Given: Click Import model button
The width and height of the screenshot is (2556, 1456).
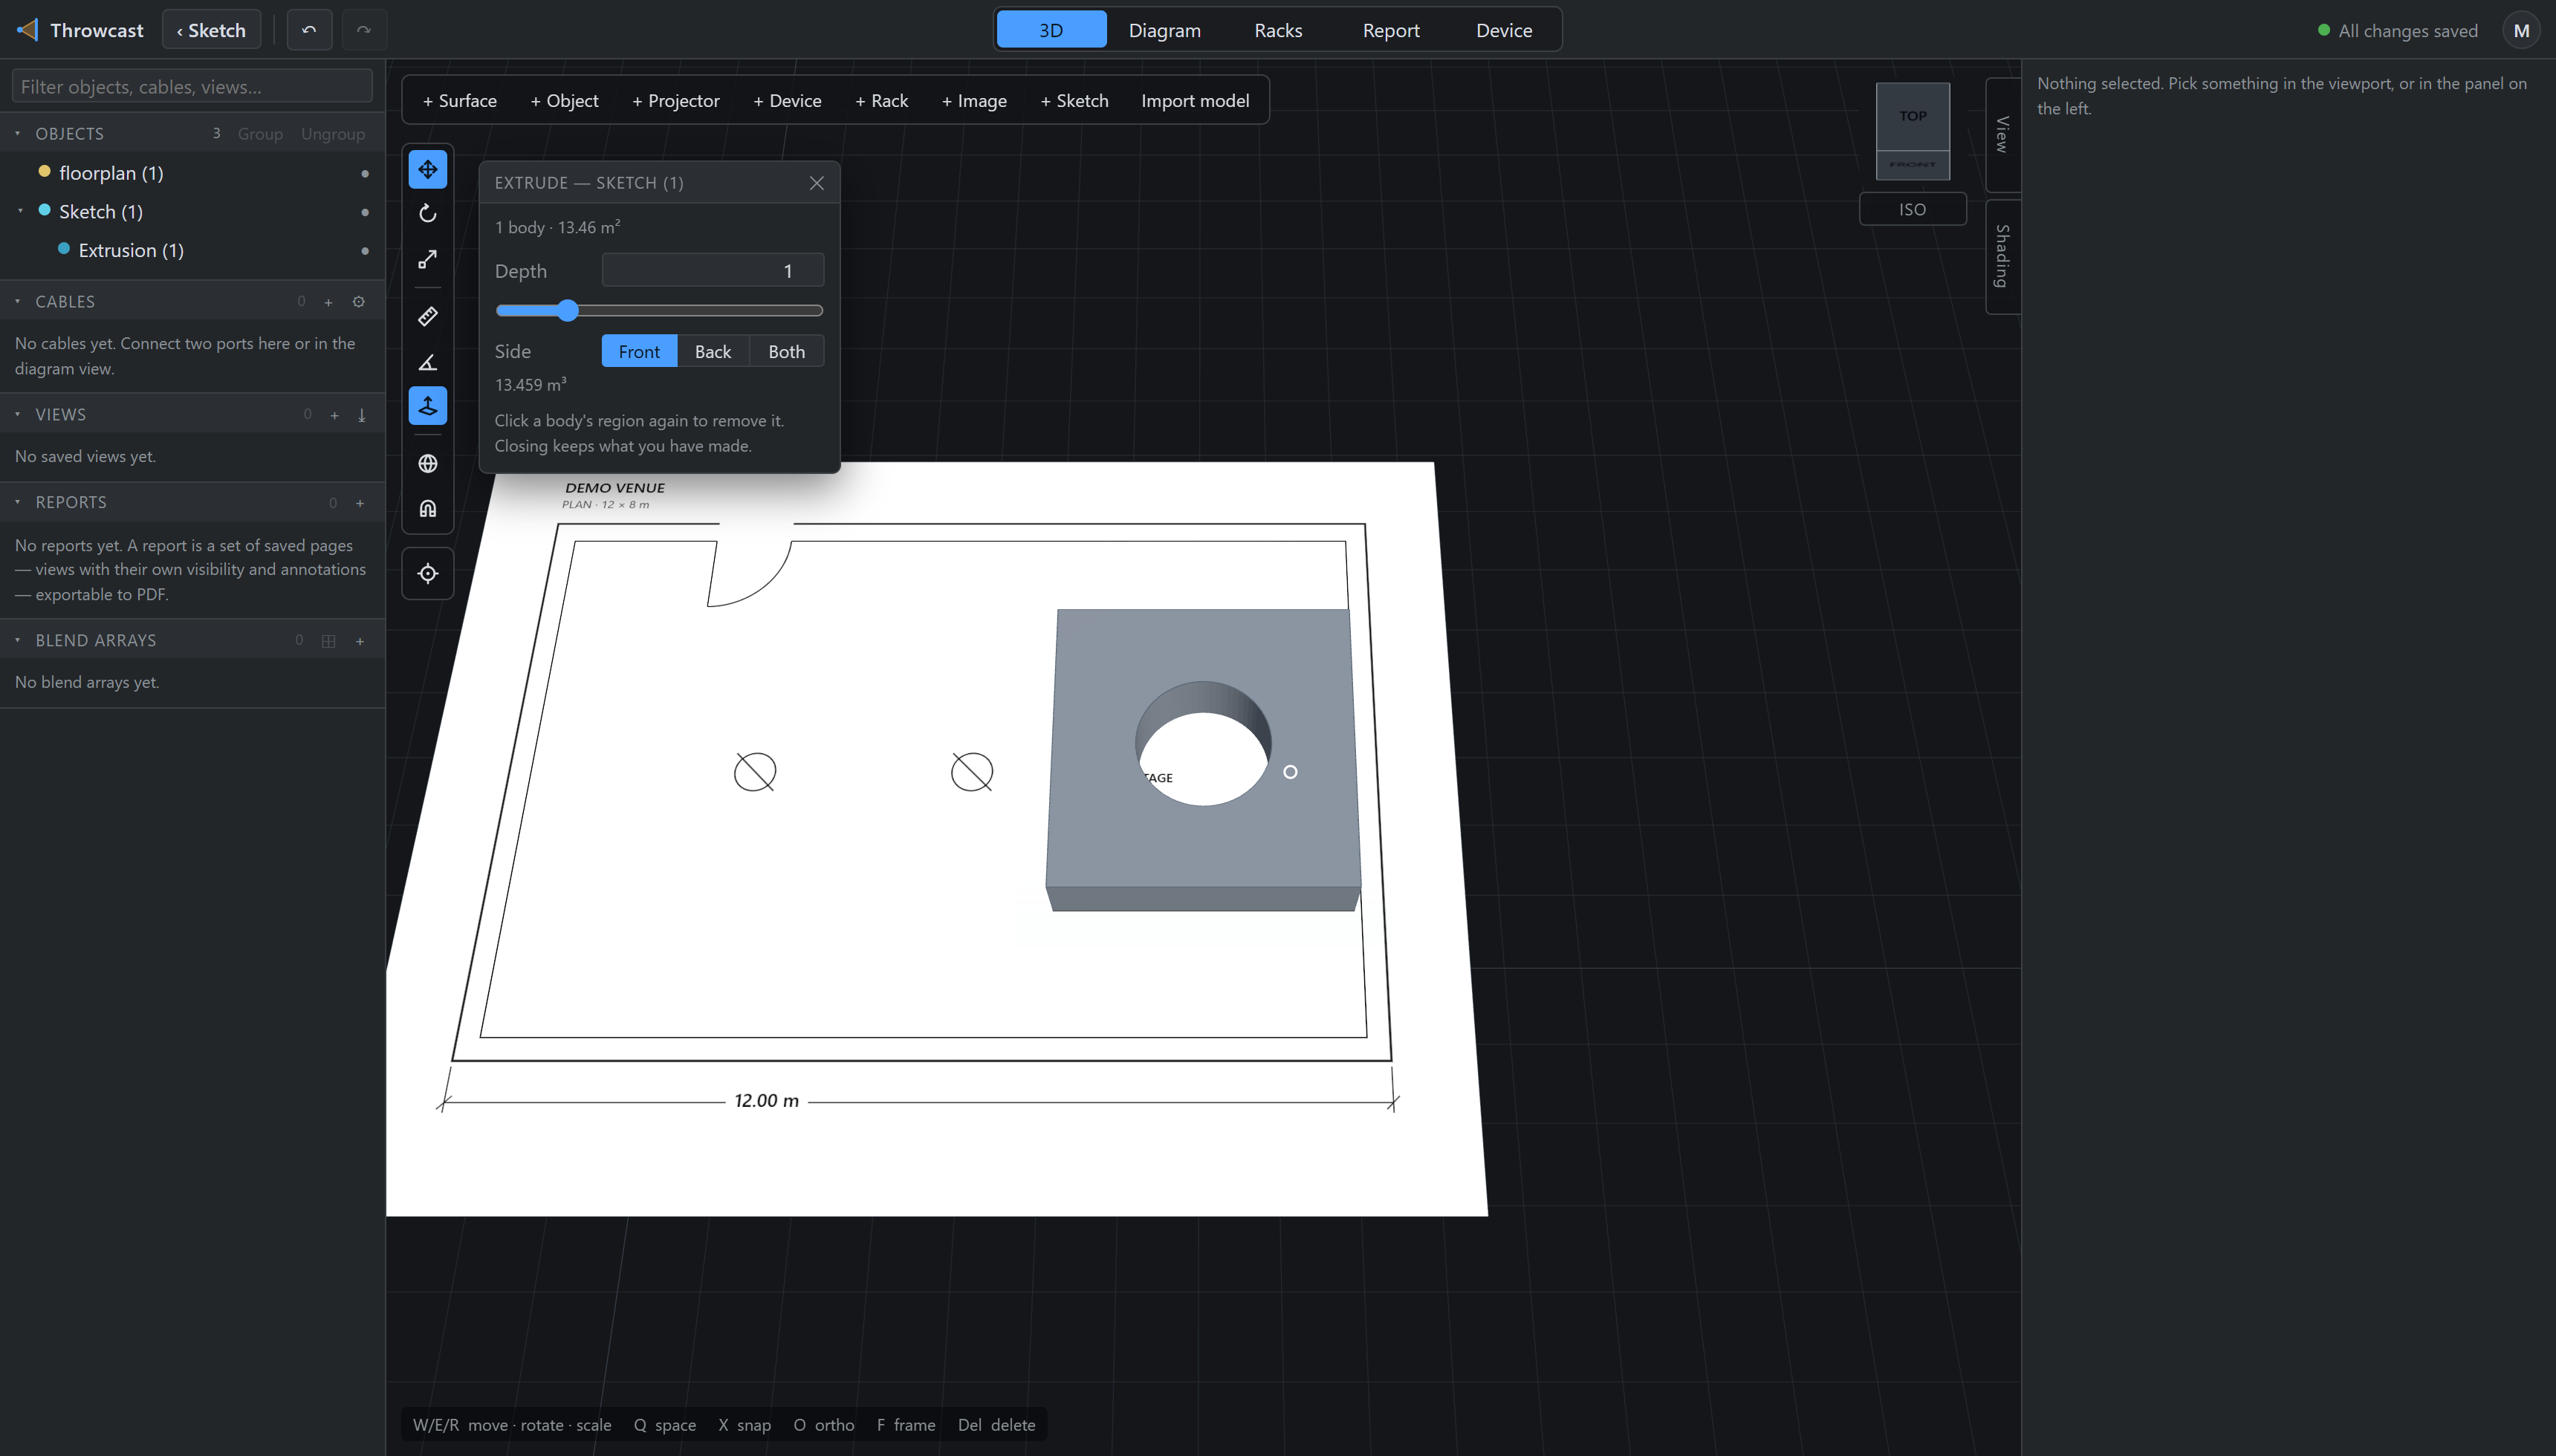Looking at the screenshot, I should coord(1195,101).
